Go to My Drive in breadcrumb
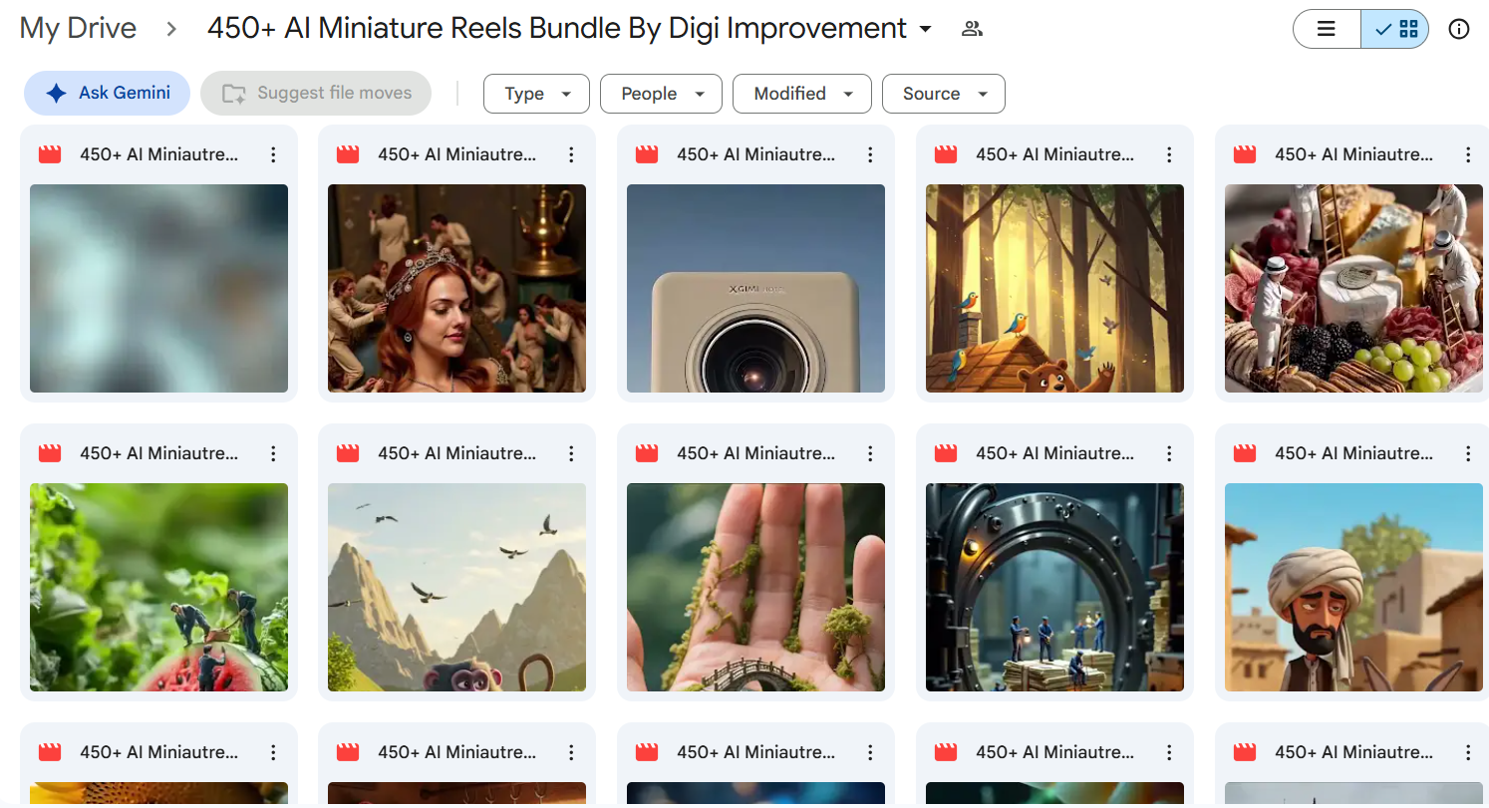This screenshot has height=808, width=1489. (x=78, y=28)
